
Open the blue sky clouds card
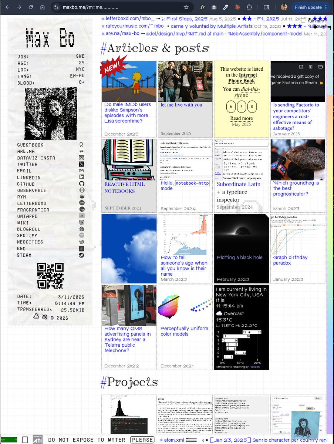tap(129, 249)
